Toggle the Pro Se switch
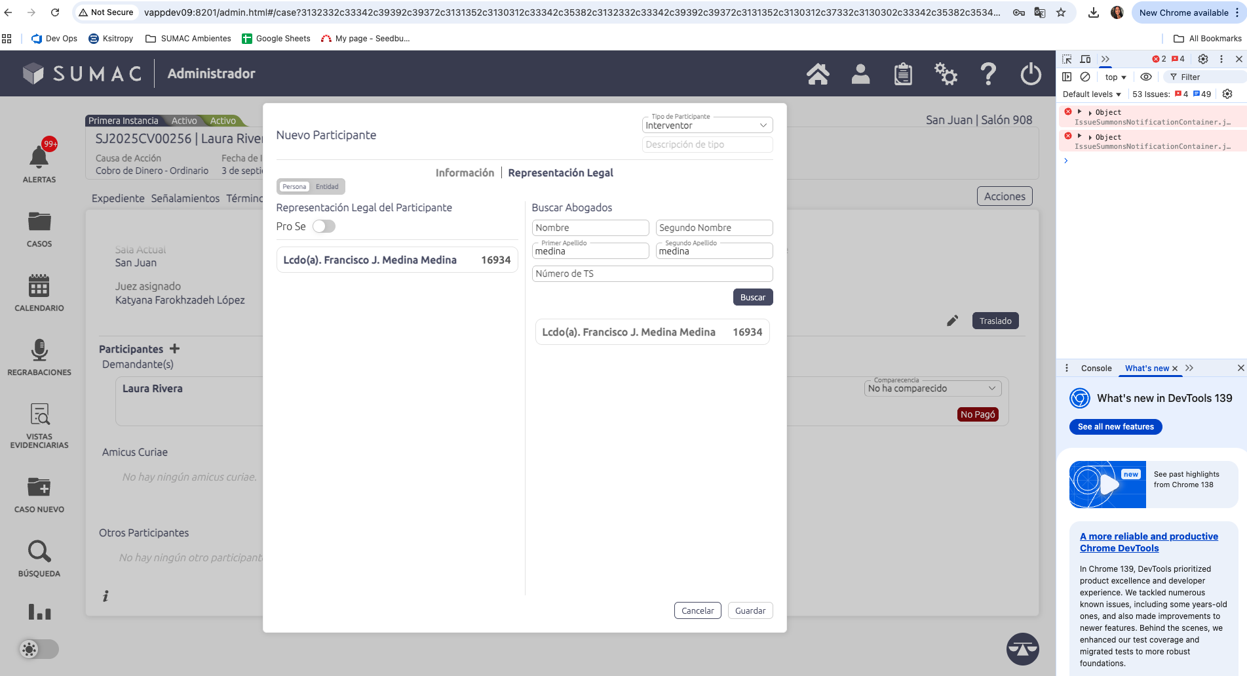The image size is (1247, 676). pyautogui.click(x=324, y=226)
